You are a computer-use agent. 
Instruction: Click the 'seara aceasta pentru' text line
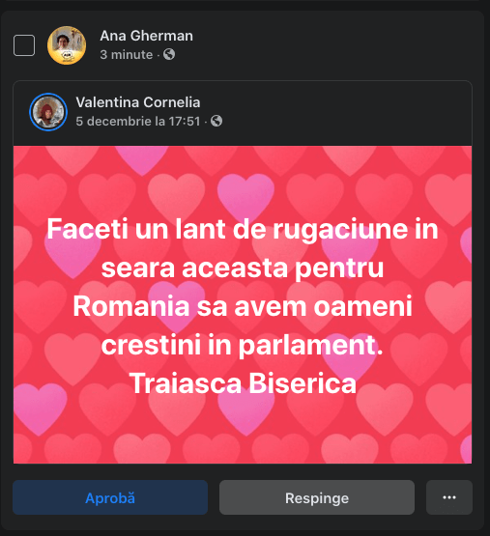[x=243, y=268]
